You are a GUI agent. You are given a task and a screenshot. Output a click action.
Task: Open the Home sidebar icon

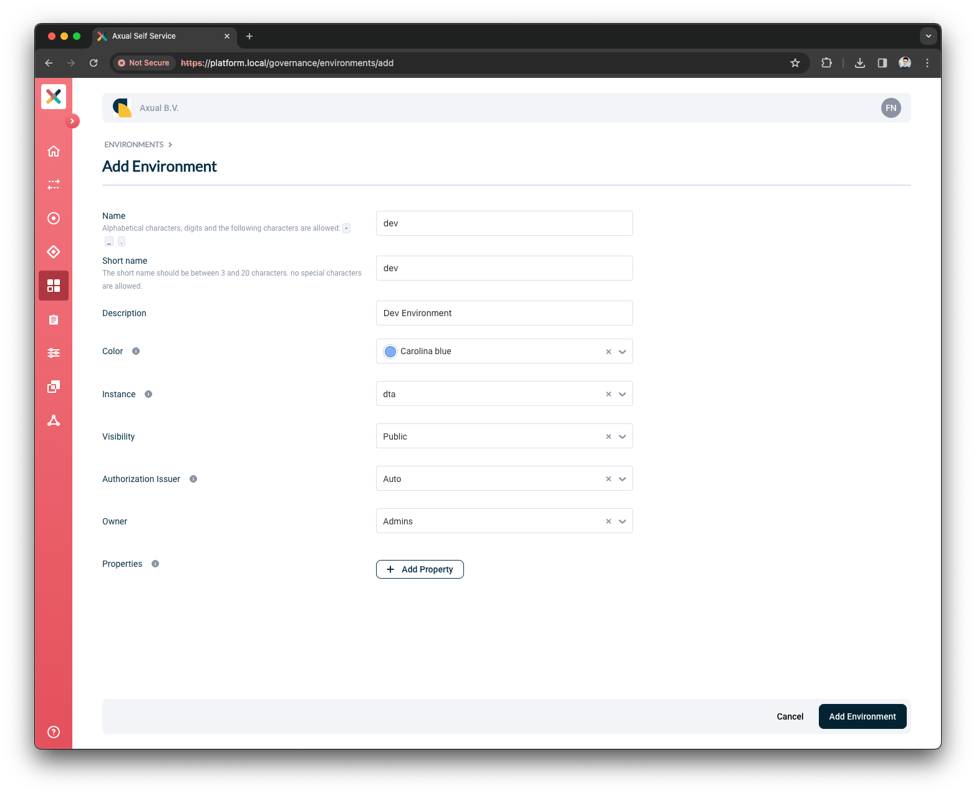click(x=54, y=151)
